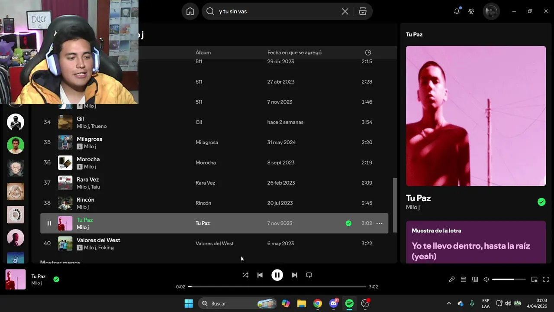Click the taskbar Buscar search box
The image size is (554, 312).
pos(238,303)
